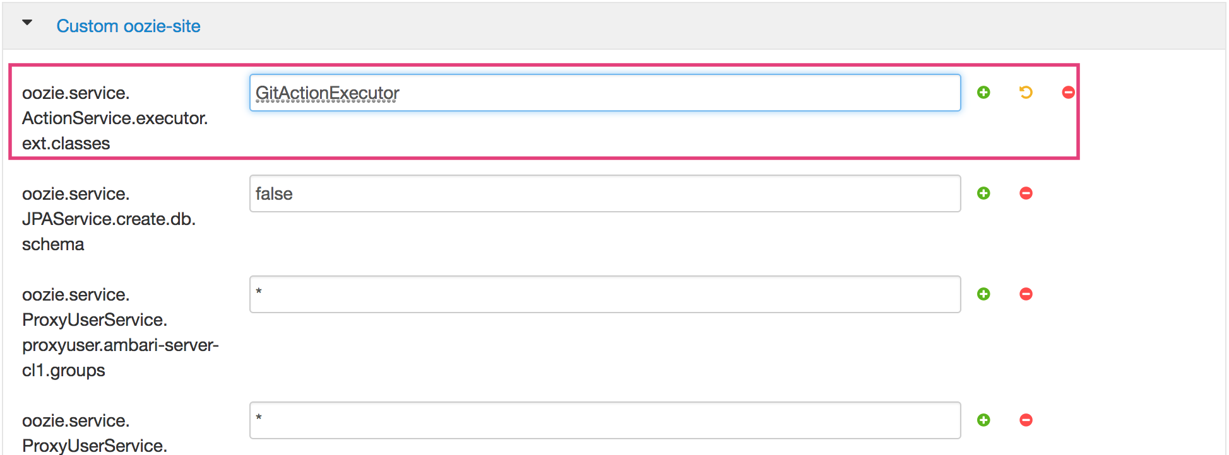Click the Custom oozie-site heading link
Image resolution: width=1229 pixels, height=455 pixels.
pos(128,26)
